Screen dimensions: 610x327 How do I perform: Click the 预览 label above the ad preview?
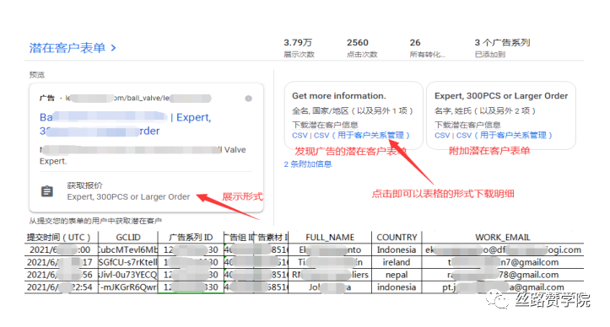37,75
